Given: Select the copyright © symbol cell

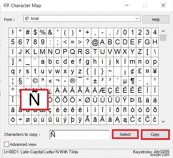Looking at the screenshot, I should 35,81.
